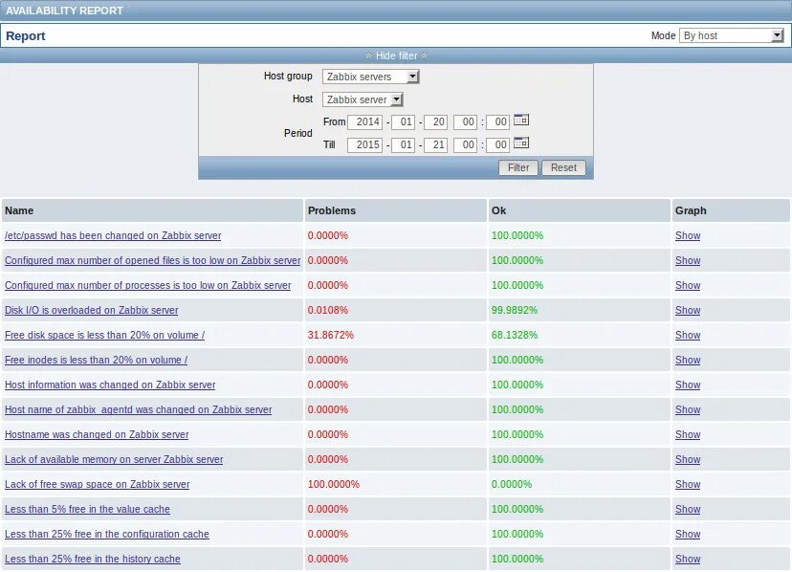
Task: Click the 0.0000% ok value for swap space
Action: coord(512,484)
